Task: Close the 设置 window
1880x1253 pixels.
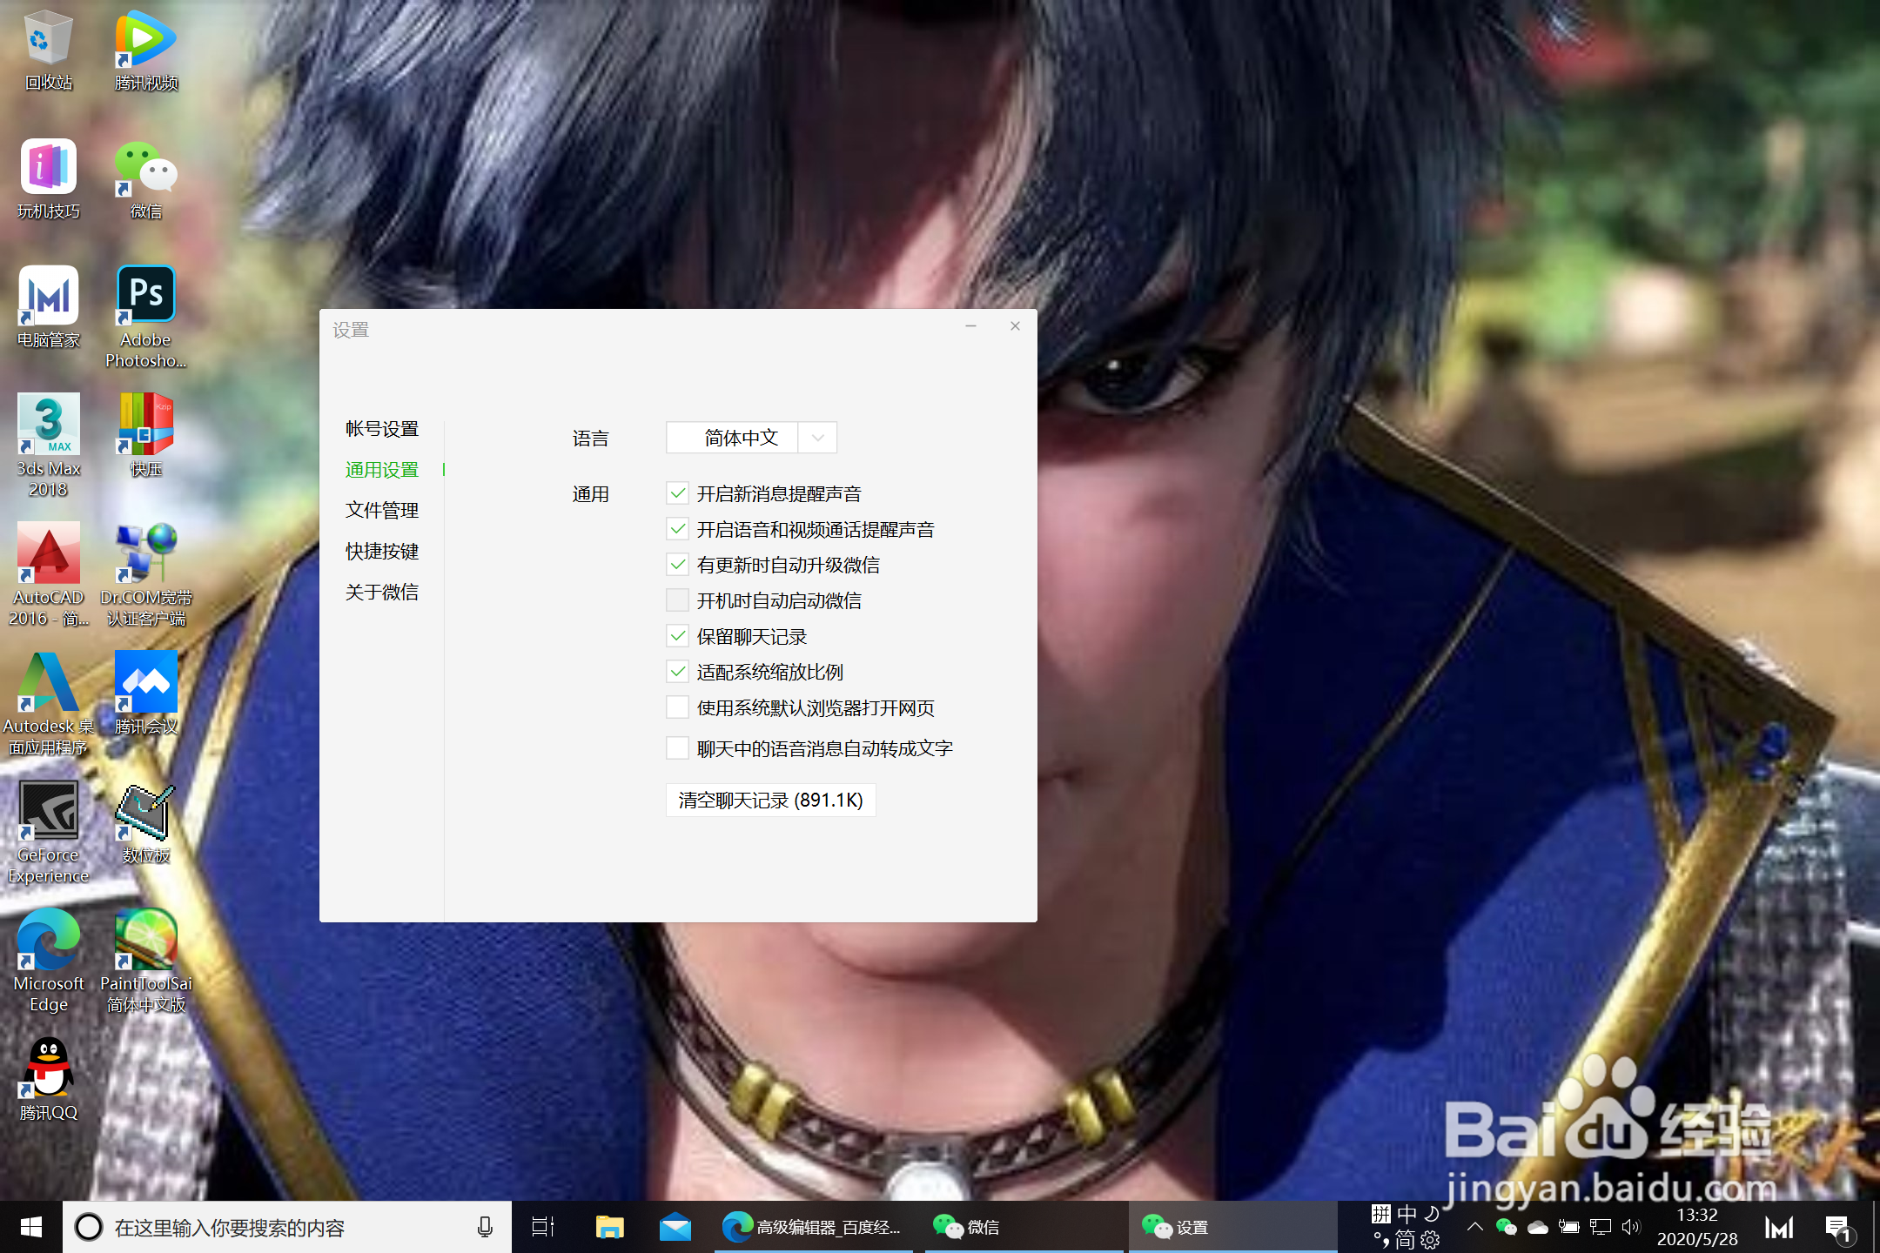Action: tap(1015, 326)
